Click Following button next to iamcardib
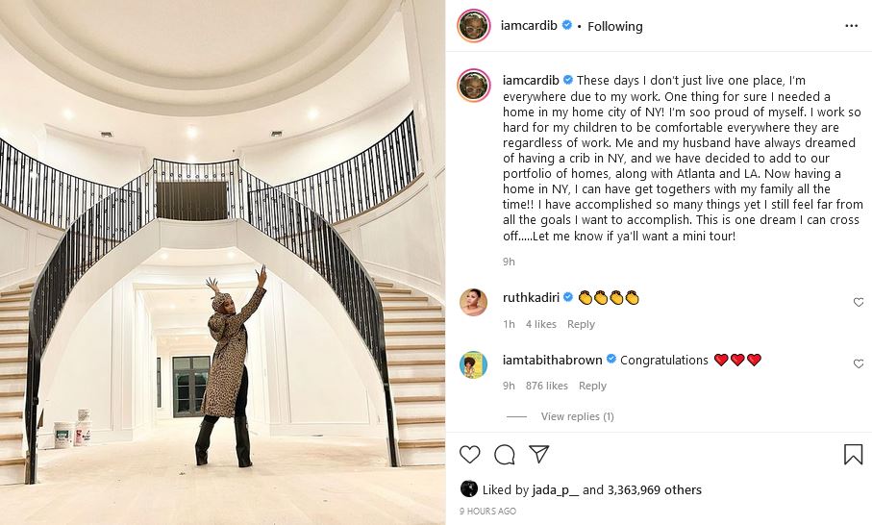Viewport: 872px width, 525px height. point(614,26)
